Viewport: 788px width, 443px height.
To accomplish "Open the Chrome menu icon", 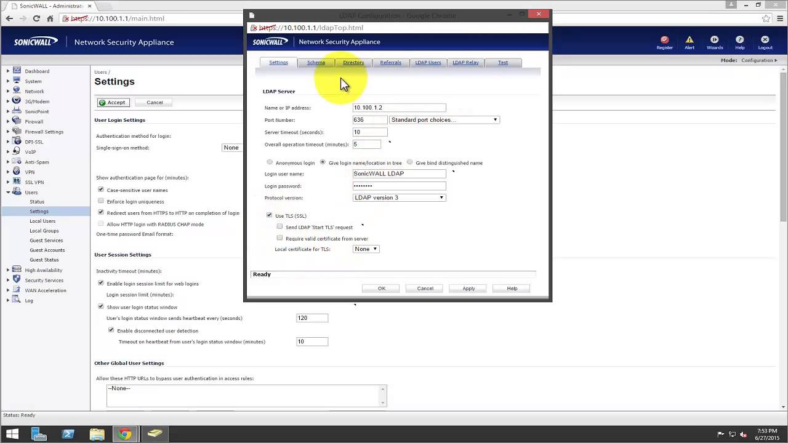I will (779, 18).
